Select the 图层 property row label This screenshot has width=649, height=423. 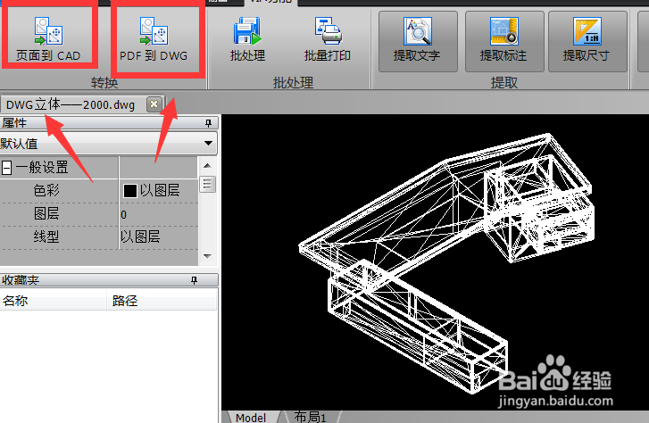pyautogui.click(x=46, y=214)
